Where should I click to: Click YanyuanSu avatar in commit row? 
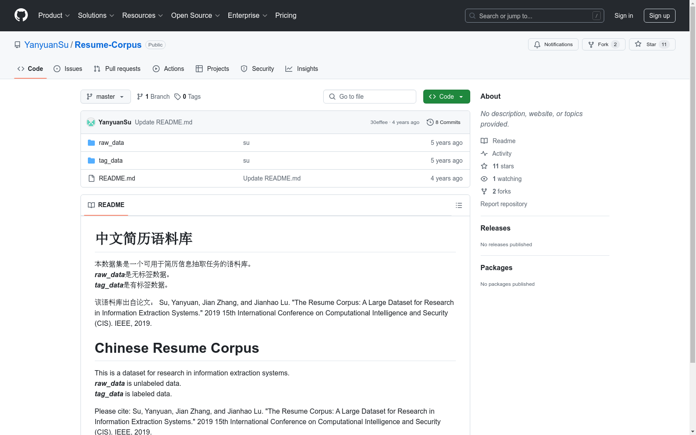tap(91, 122)
